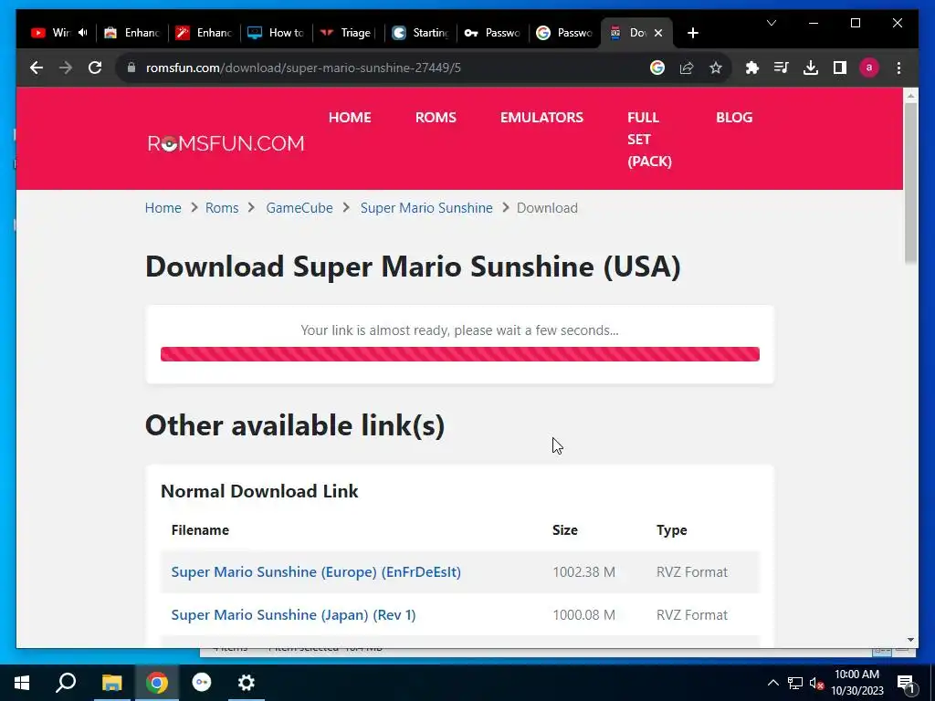View site lock security info

[x=131, y=68]
